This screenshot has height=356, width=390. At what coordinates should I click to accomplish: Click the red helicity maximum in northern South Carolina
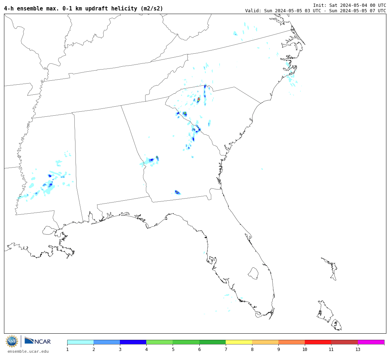[x=199, y=99]
